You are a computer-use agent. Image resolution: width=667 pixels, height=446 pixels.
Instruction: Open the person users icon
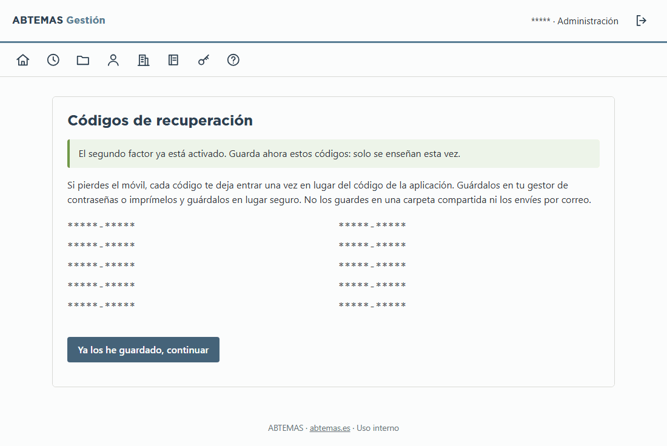click(x=113, y=60)
